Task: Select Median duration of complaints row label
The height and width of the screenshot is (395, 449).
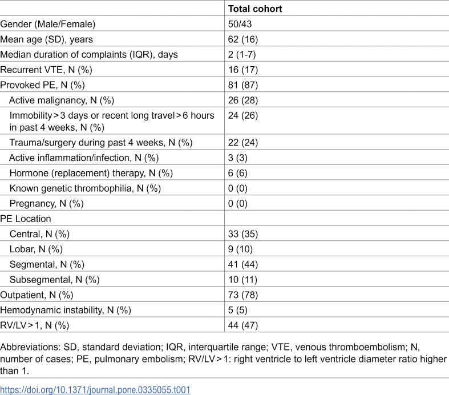Action: (89, 54)
